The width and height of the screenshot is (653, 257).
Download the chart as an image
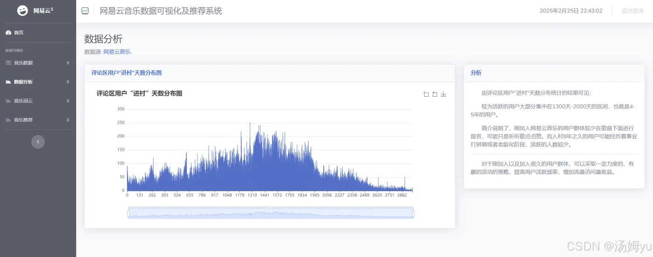pos(444,95)
